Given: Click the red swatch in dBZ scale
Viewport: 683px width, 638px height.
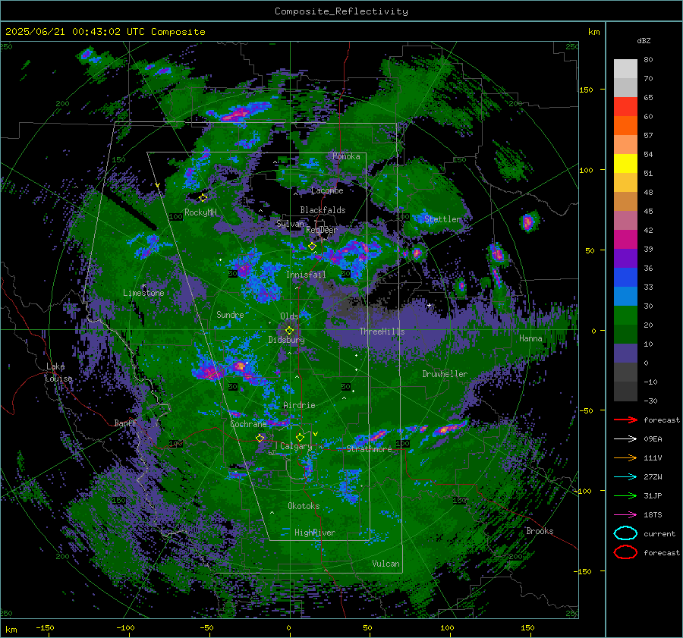Looking at the screenshot, I should (x=625, y=107).
